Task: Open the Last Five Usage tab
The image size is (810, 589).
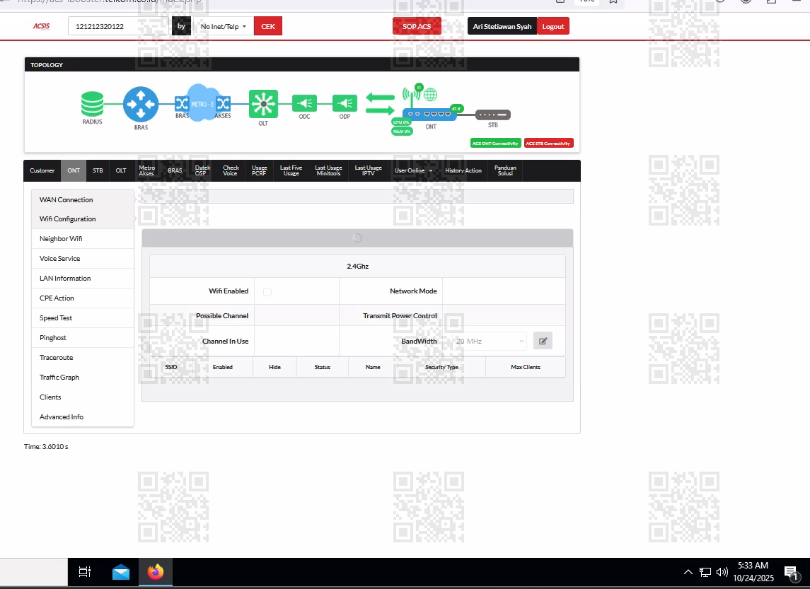Action: pos(291,171)
